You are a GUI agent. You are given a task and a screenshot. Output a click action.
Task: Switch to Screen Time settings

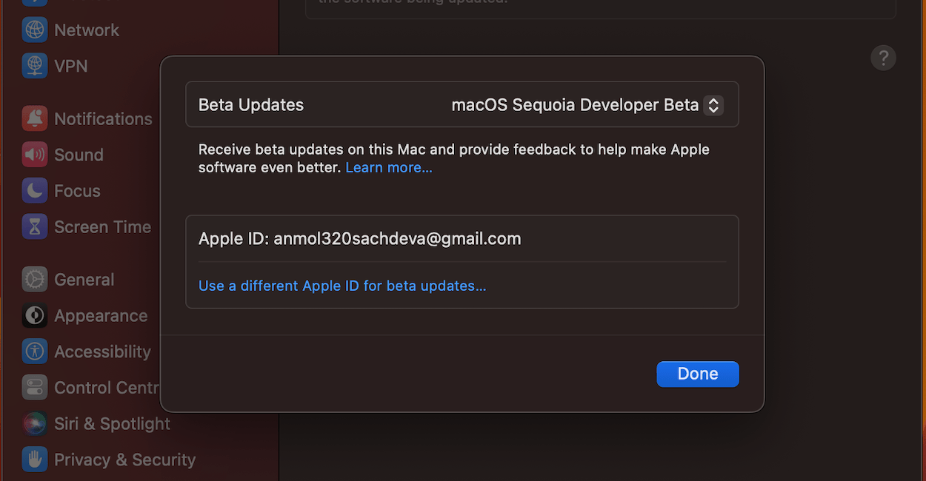point(101,226)
